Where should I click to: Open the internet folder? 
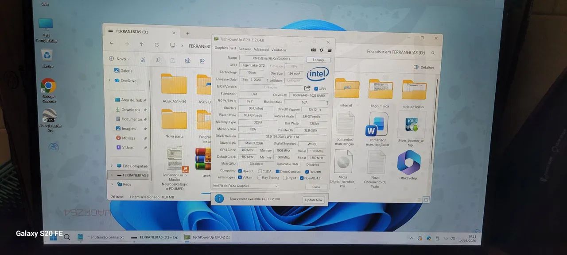[347, 92]
